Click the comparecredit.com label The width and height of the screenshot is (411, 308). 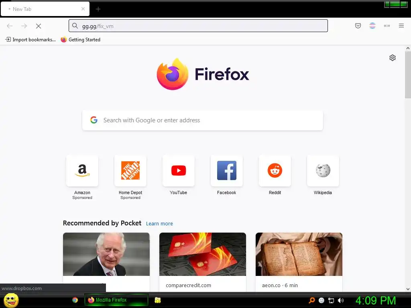coord(188,285)
